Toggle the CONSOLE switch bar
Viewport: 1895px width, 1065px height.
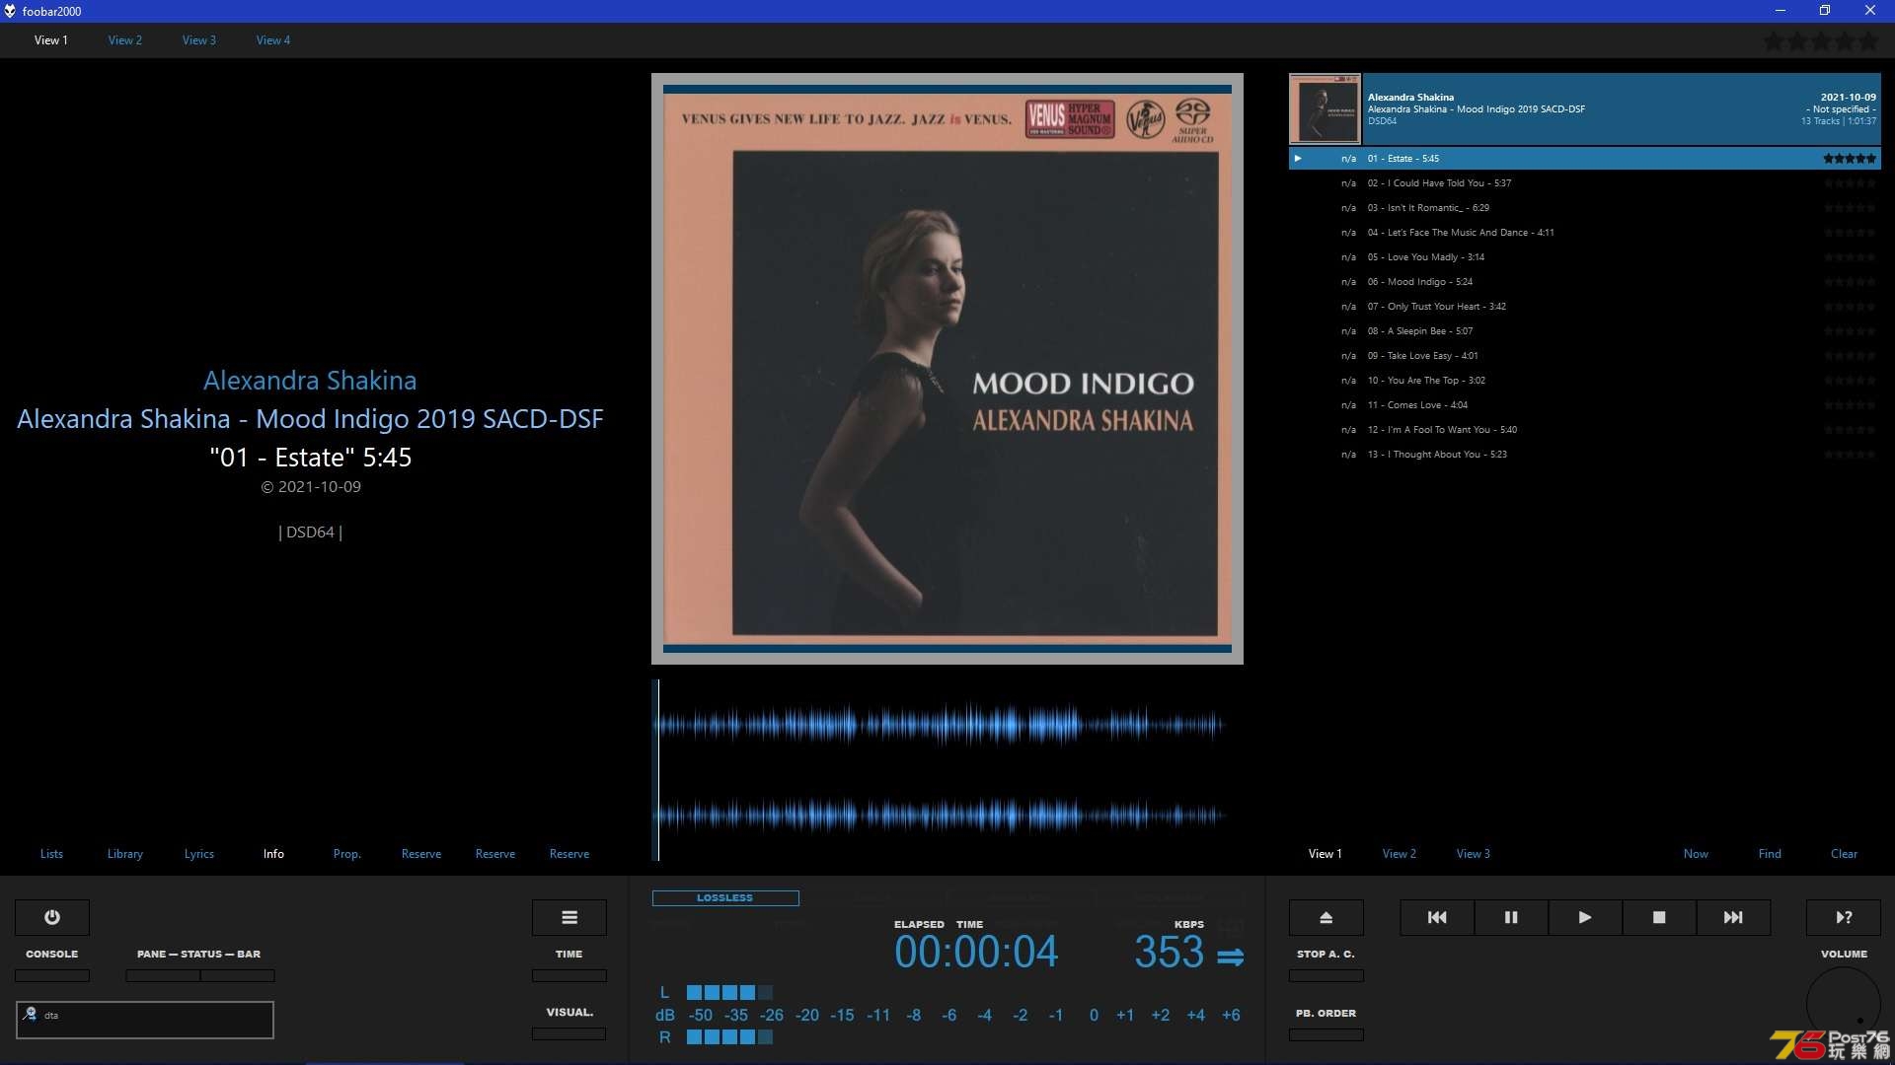pos(52,975)
